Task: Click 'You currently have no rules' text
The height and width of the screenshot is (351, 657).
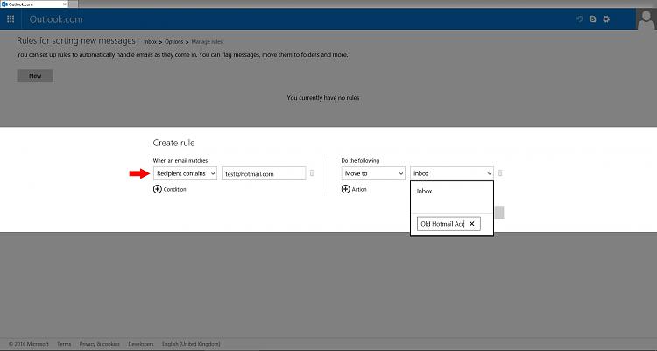Action: [323, 97]
